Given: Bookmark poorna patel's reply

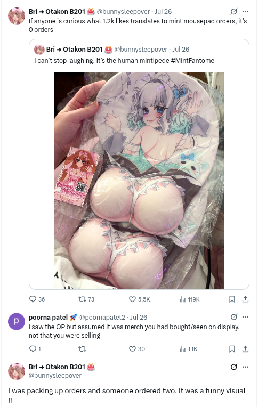Looking at the screenshot, I should [232, 349].
